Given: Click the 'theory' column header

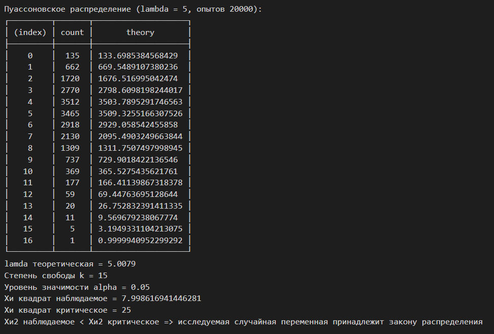Looking at the screenshot, I should (x=140, y=32).
